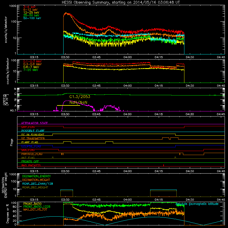Select the POSSIBLE_FLARE flag label

pos(33,131)
